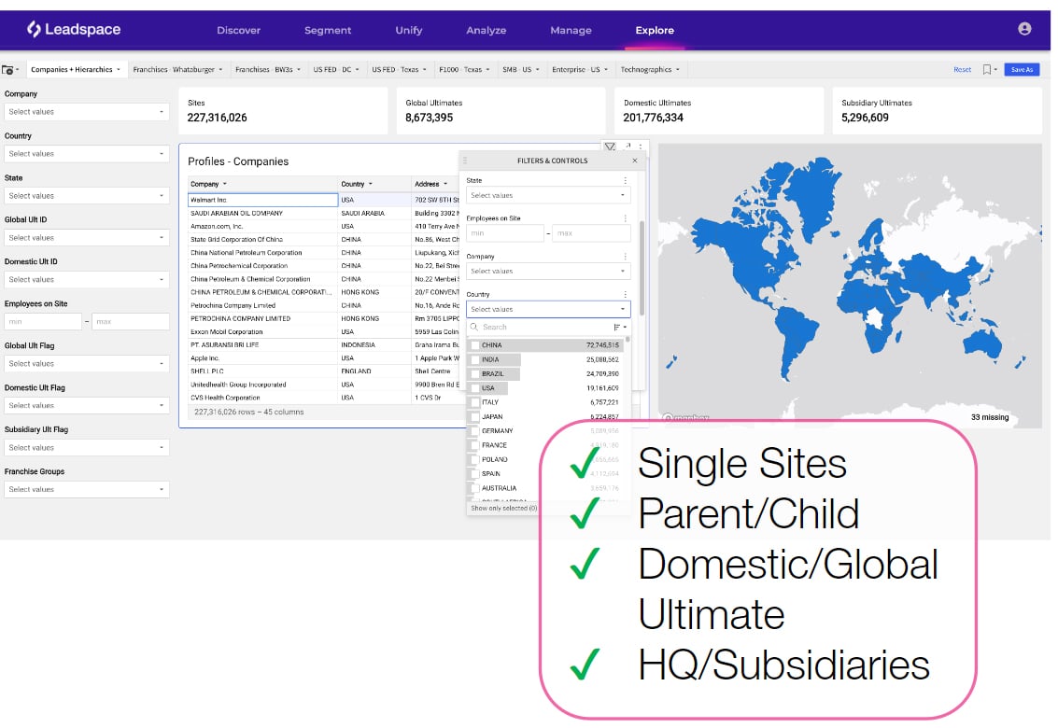Open the Domestic Ult Flag dropdown
The width and height of the screenshot is (1058, 728).
point(86,405)
